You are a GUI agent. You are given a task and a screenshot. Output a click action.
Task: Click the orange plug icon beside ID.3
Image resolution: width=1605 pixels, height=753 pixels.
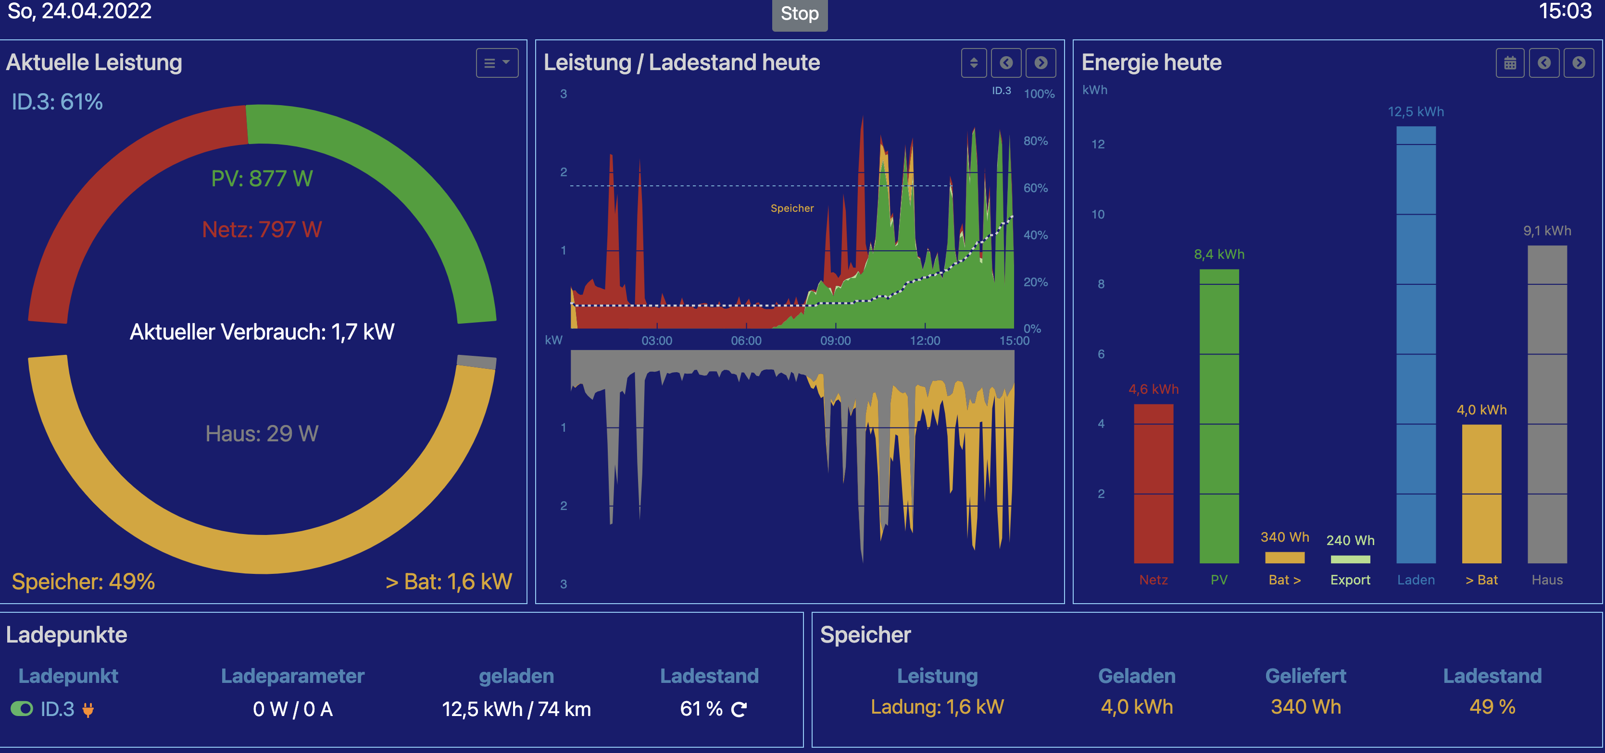[88, 709]
